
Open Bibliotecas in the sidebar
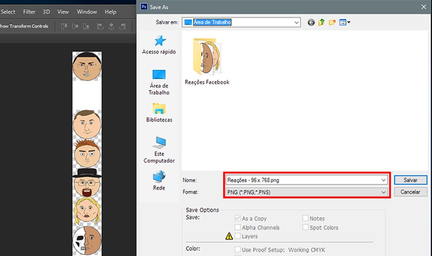click(x=159, y=113)
